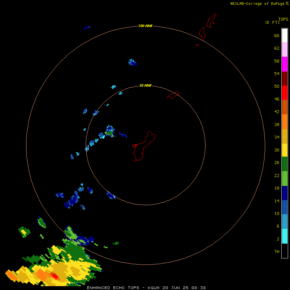Click the "22" legend value
Screen dimensions: 290x290
[x=277, y=175]
